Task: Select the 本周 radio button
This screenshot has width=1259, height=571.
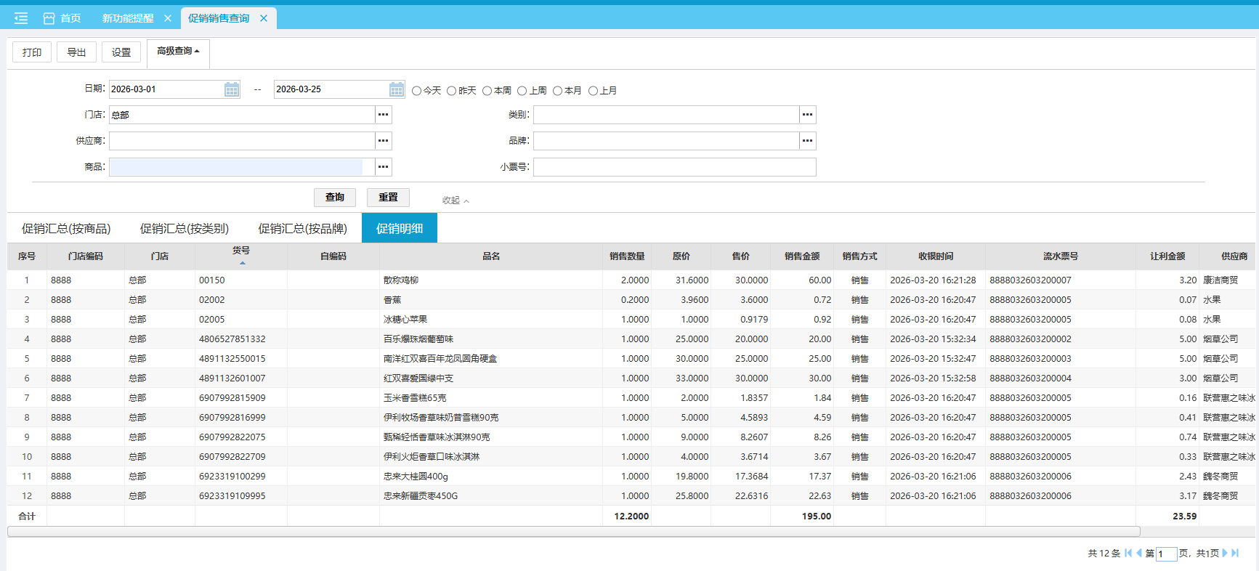Action: coord(487,91)
